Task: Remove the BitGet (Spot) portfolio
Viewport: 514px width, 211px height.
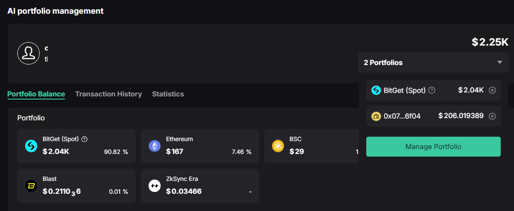Action: pyautogui.click(x=492, y=90)
